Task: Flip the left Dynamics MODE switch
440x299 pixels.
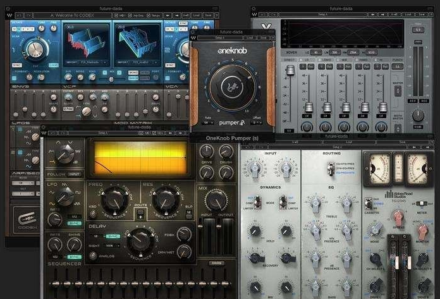Action: 257,202
